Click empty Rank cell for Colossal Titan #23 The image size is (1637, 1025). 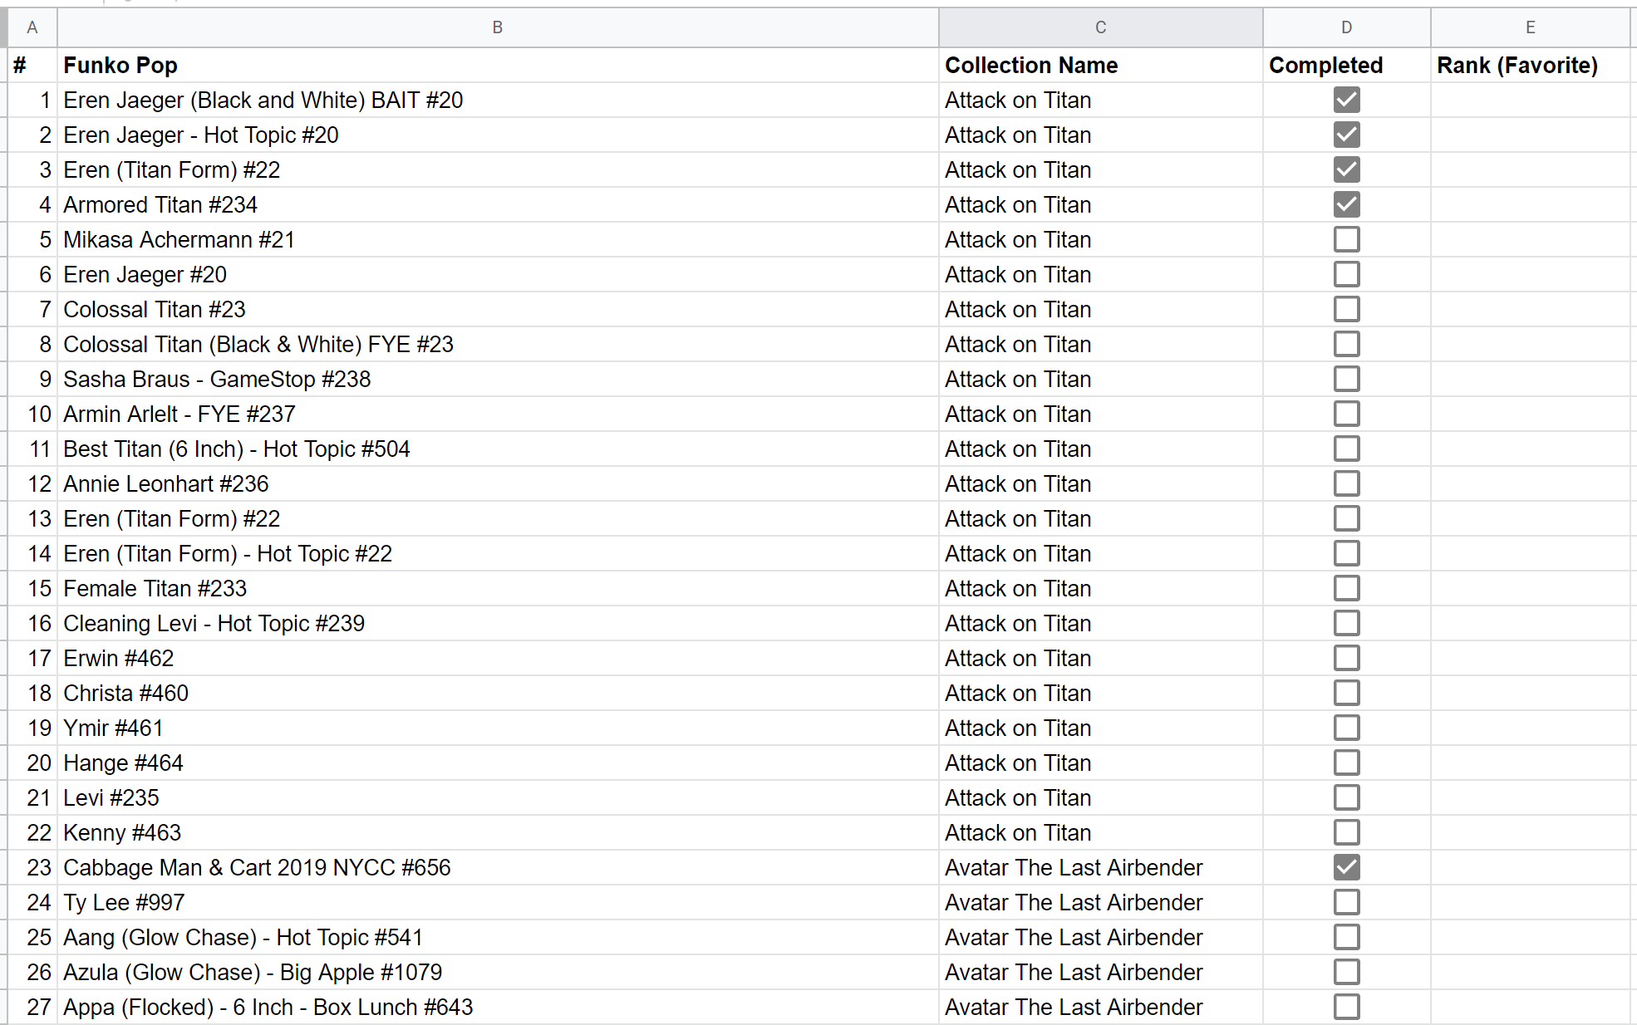point(1530,309)
